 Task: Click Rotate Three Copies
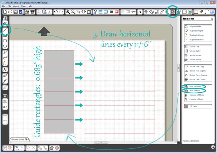coord(198,75)
